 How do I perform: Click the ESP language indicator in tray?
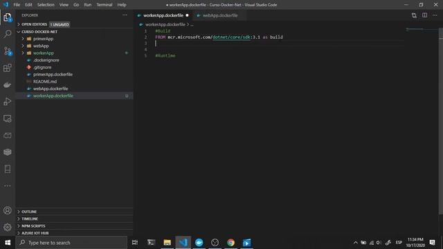point(399,243)
